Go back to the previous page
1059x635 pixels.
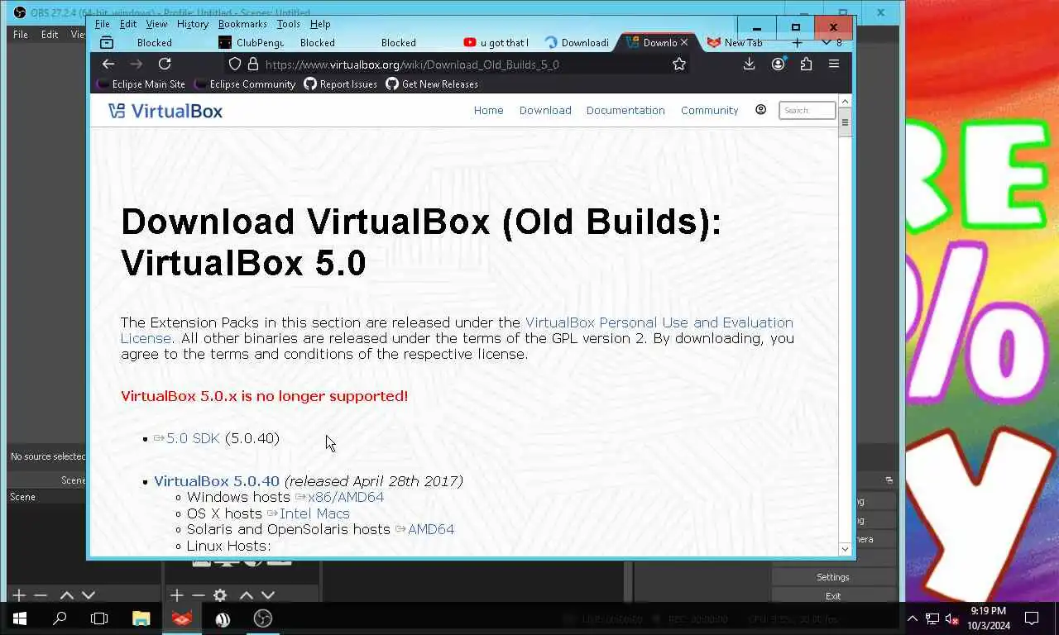coord(108,64)
